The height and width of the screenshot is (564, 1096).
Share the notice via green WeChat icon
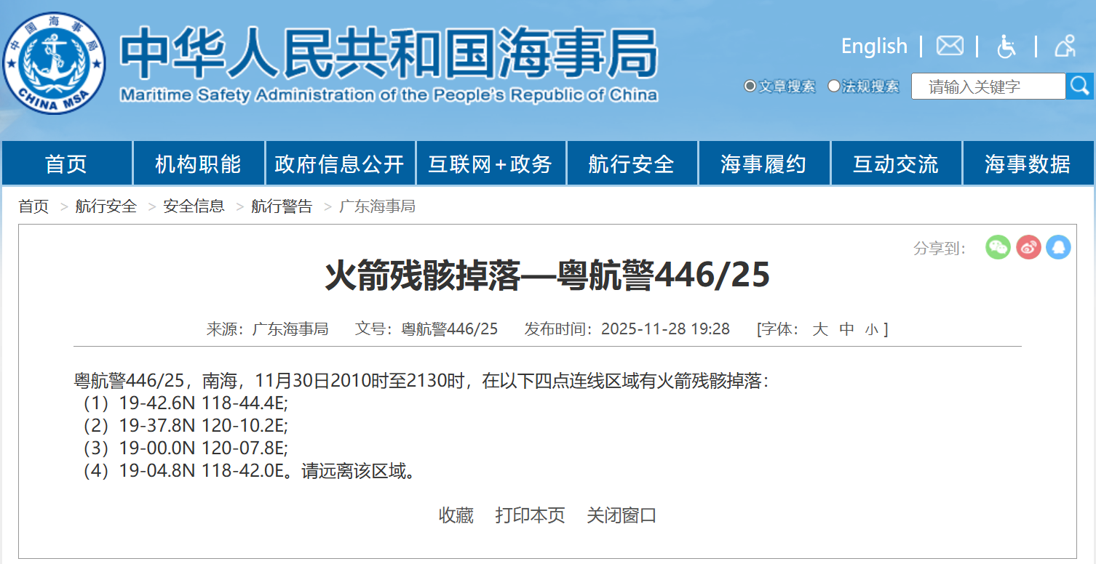pyautogui.click(x=998, y=248)
